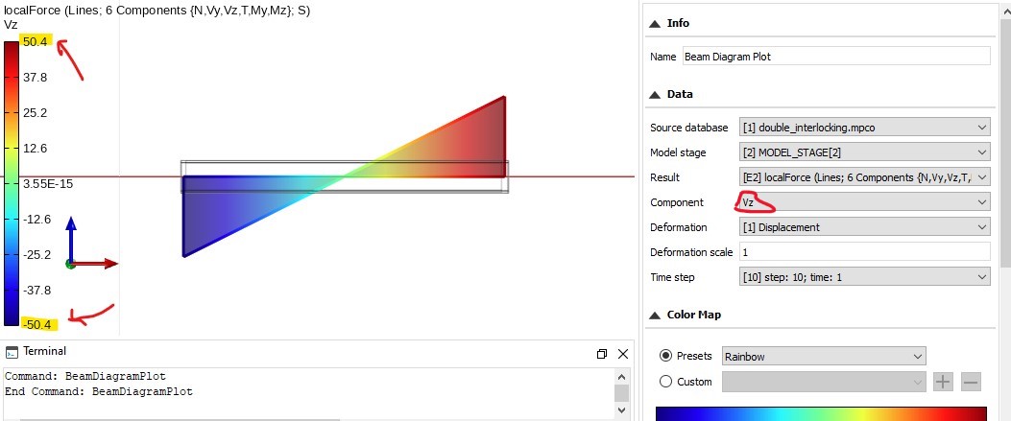Collapse the Info section triangle
The height and width of the screenshot is (421, 1011).
click(655, 24)
